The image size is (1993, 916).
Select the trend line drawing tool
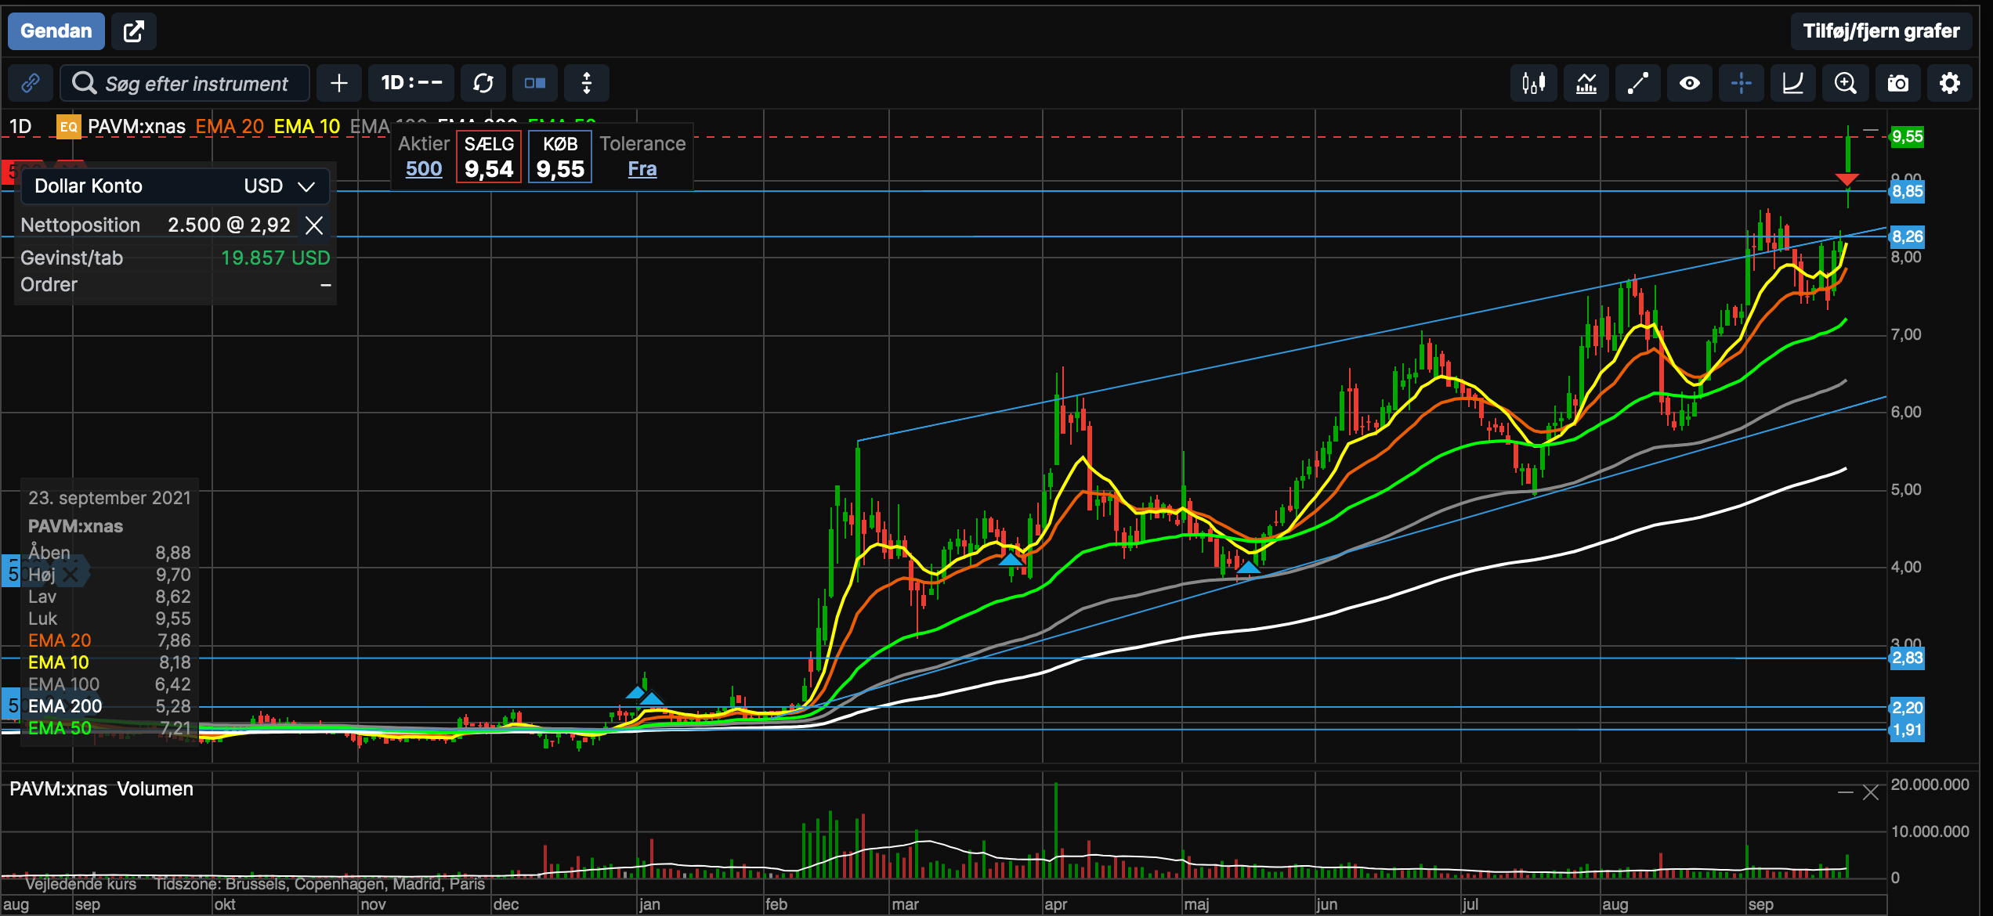click(x=1637, y=83)
